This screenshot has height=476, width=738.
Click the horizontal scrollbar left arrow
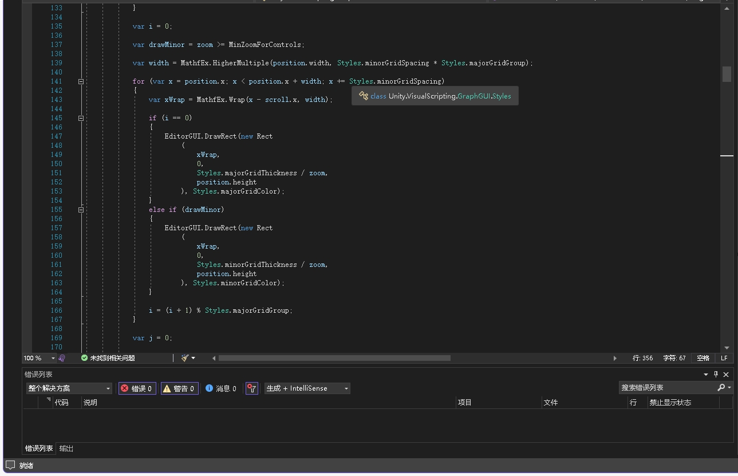pyautogui.click(x=214, y=358)
